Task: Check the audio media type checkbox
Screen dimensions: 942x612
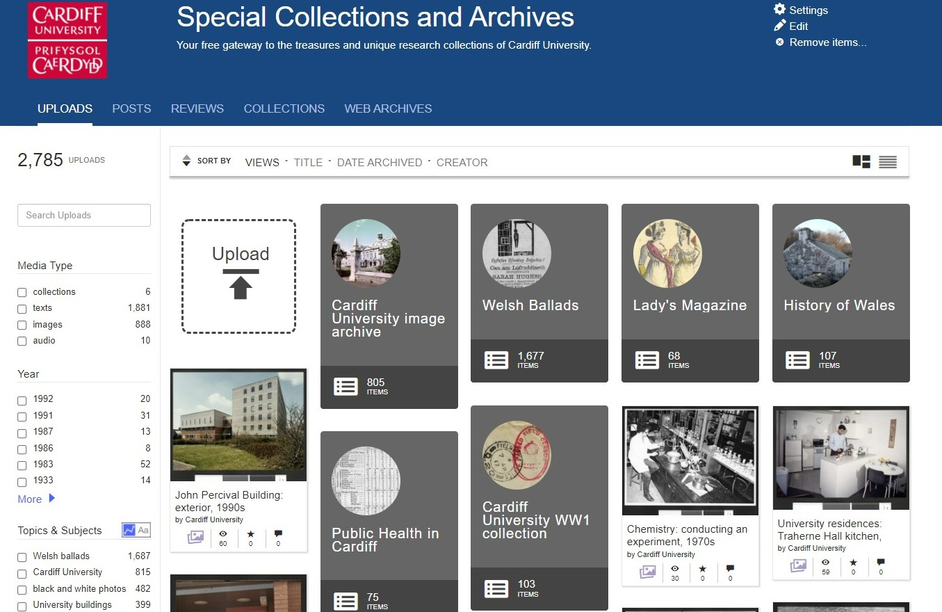Action: coord(22,341)
